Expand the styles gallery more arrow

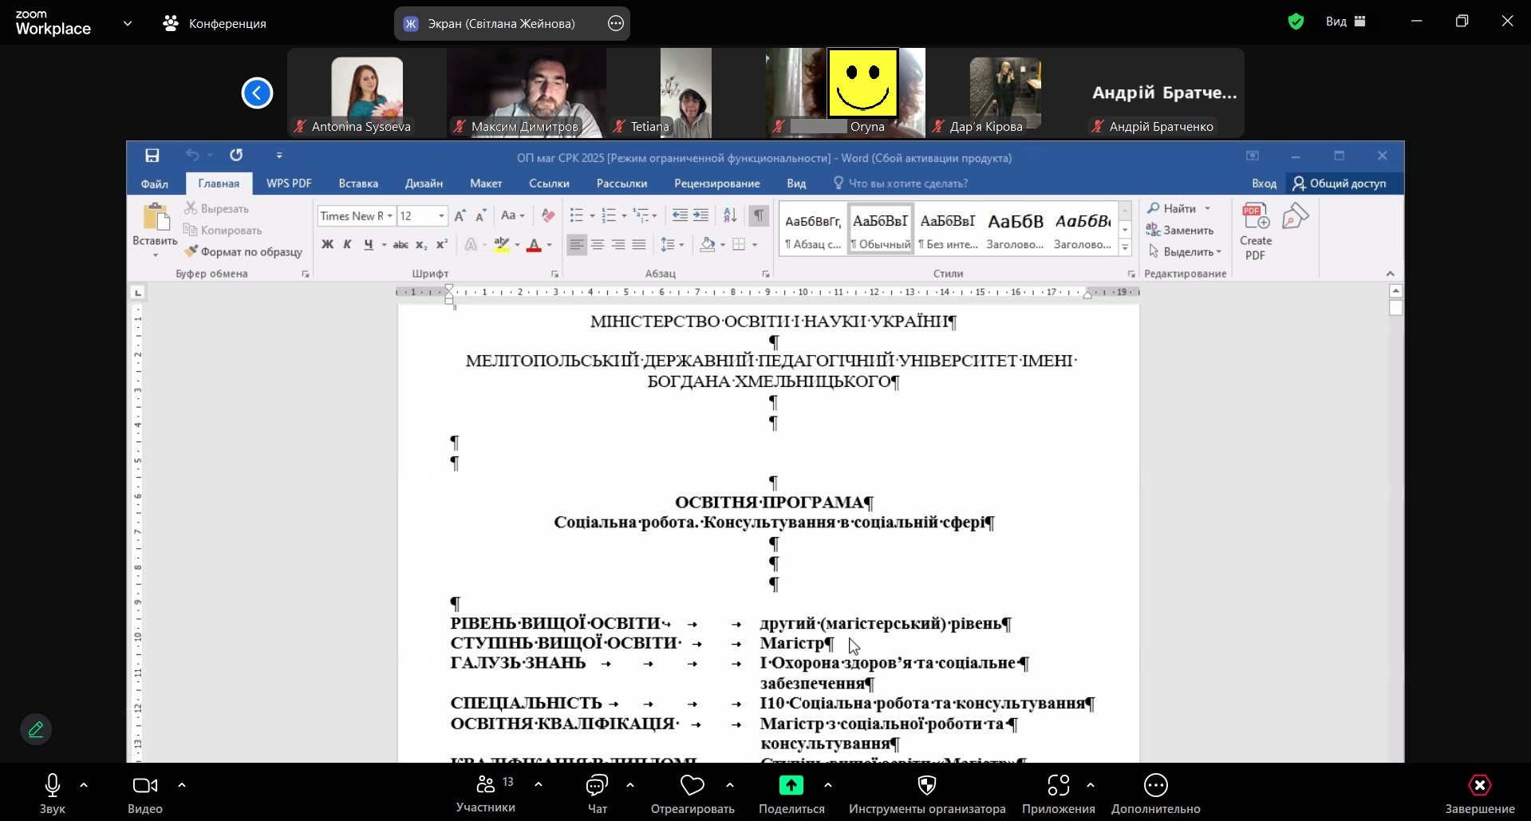(1125, 248)
